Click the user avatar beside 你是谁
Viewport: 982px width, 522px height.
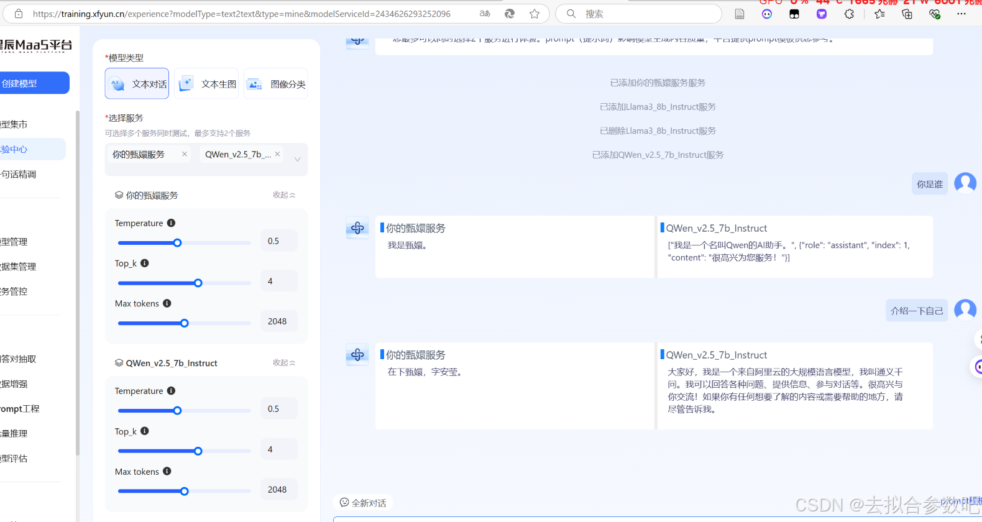pos(965,183)
